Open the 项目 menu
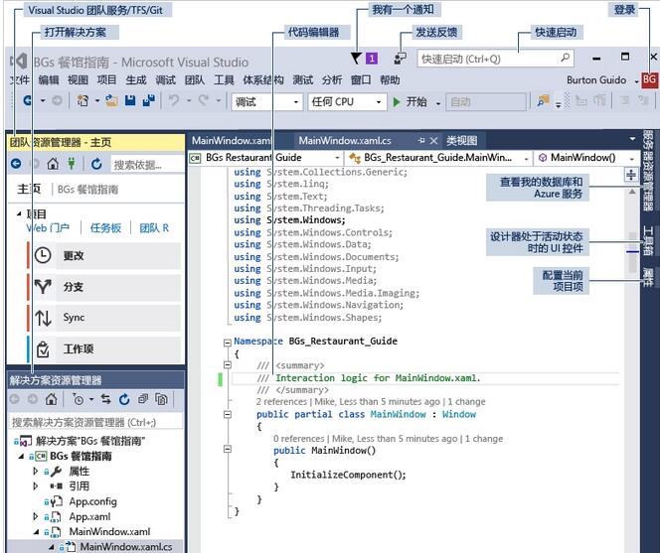Image resolution: width=660 pixels, height=553 pixels. click(x=106, y=79)
